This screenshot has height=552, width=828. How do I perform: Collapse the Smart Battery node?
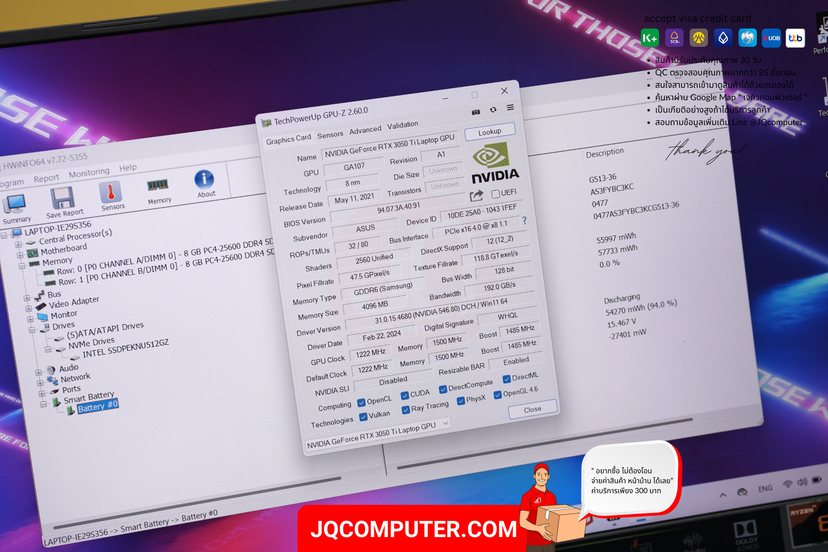[x=43, y=404]
